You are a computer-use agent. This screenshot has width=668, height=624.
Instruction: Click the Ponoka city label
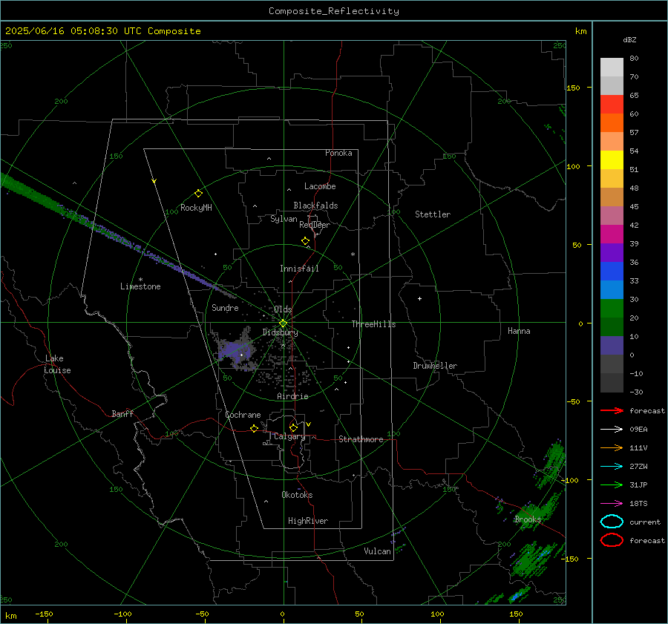[338, 153]
